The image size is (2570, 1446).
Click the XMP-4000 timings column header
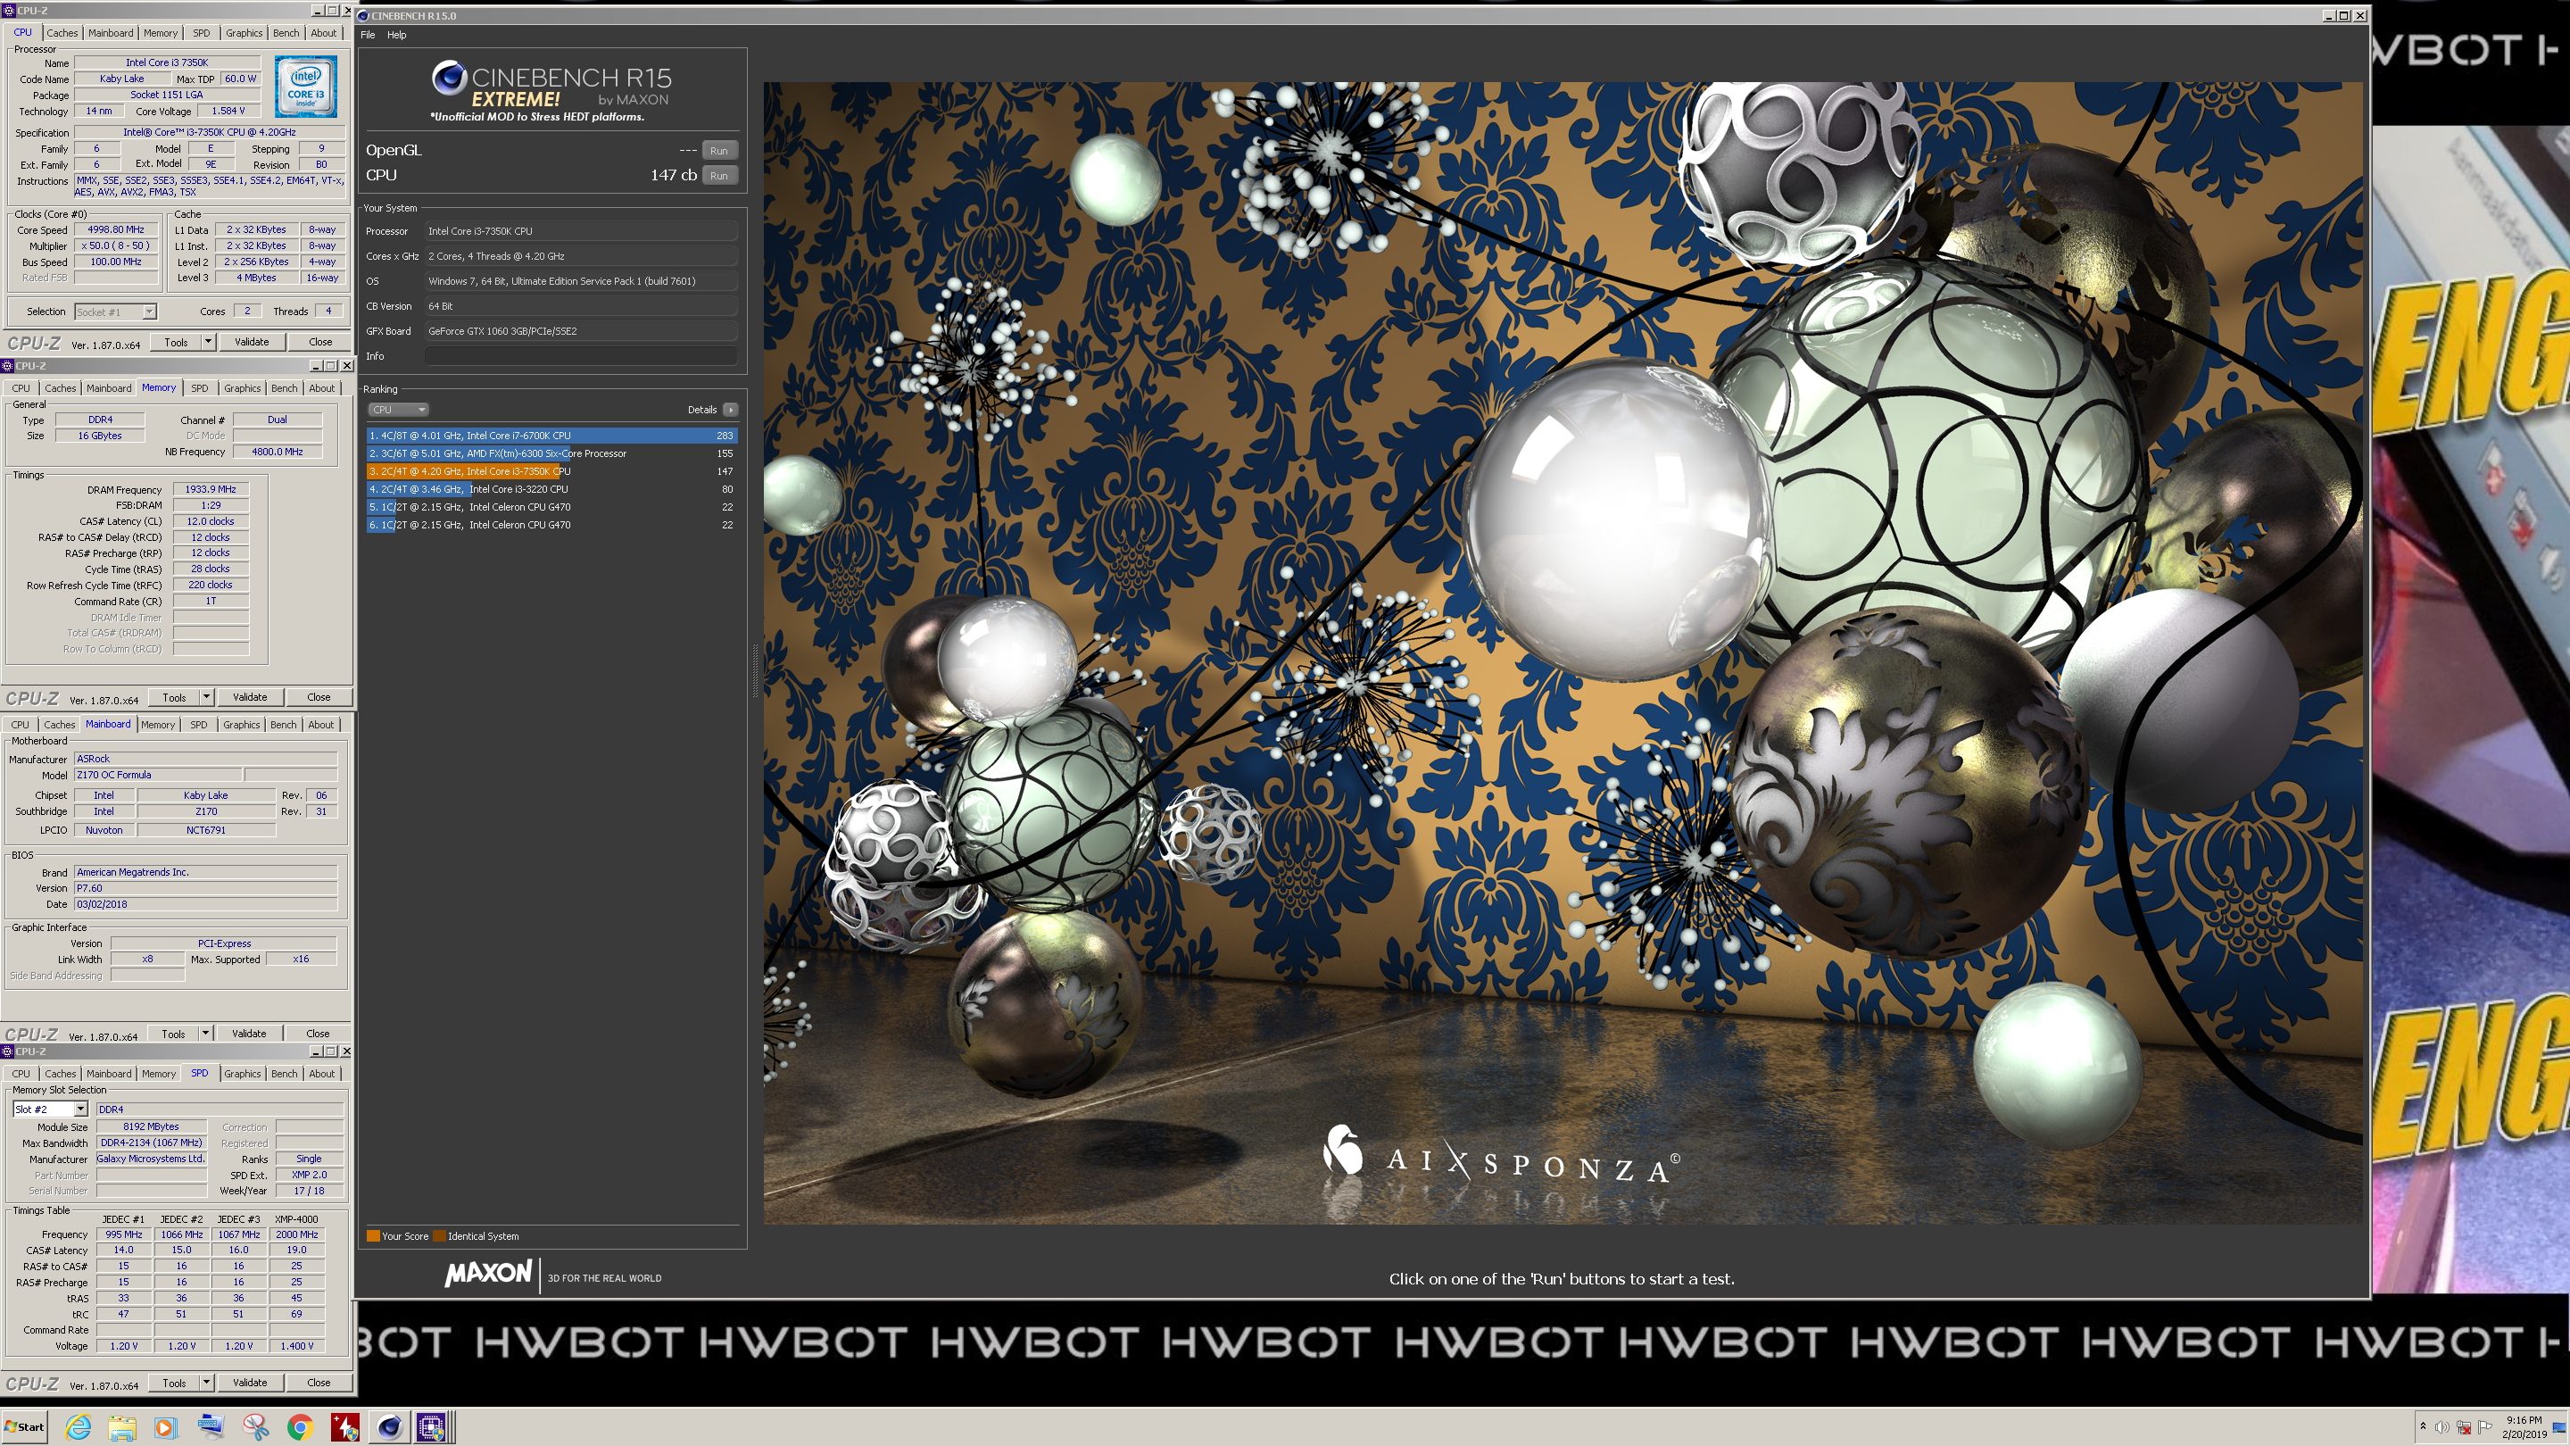point(297,1219)
